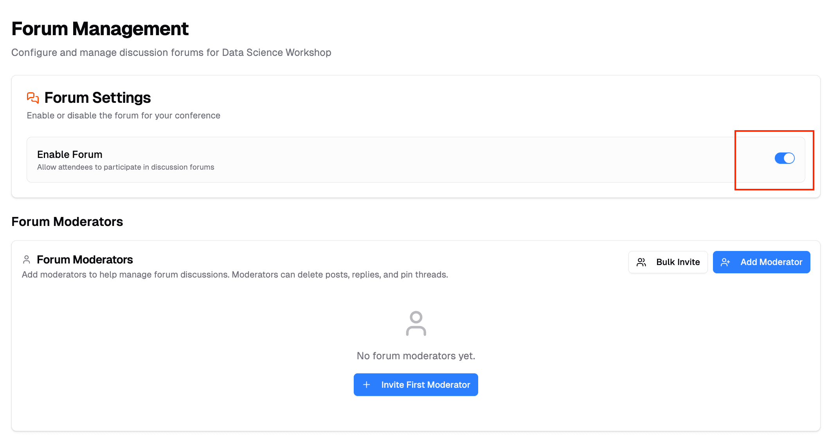828x448 pixels.
Task: Click the multiple-users icon on Bulk Invite
Action: (641, 262)
